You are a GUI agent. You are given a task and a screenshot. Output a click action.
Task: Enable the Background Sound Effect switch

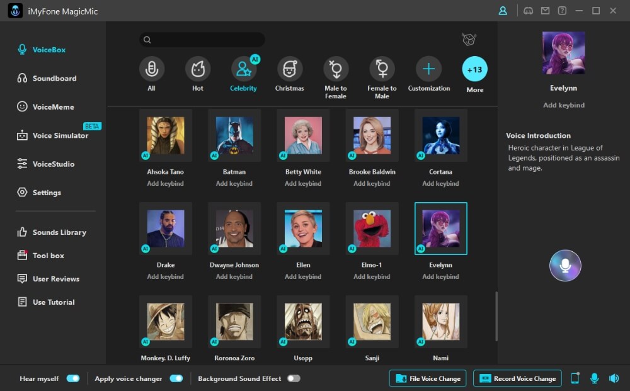click(294, 378)
